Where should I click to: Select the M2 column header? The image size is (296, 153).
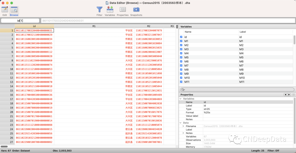click(149, 26)
